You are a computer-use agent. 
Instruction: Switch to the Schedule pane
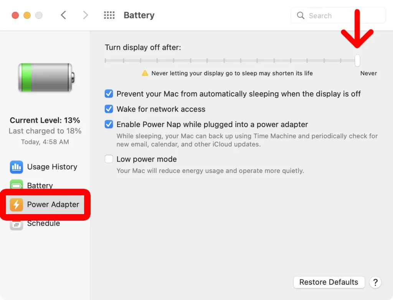(43, 224)
